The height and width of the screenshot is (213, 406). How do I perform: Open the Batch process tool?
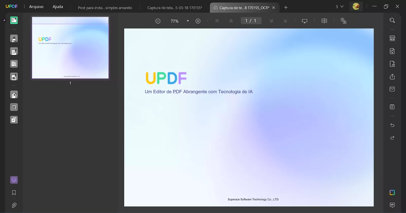[14, 120]
